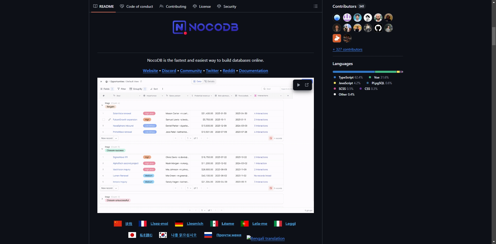Screen dimensions: 496x244
Task: Open the Bengali translation link
Action: click(266, 238)
